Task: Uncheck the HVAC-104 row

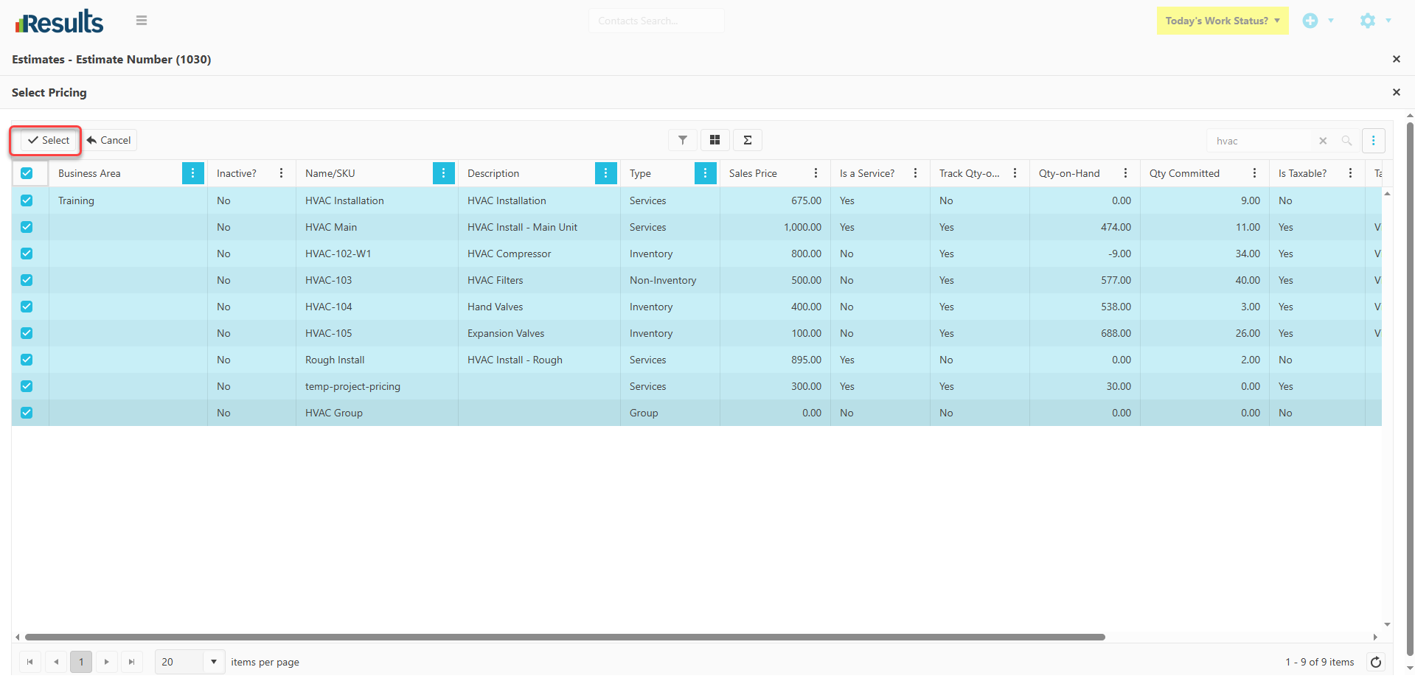Action: click(27, 307)
